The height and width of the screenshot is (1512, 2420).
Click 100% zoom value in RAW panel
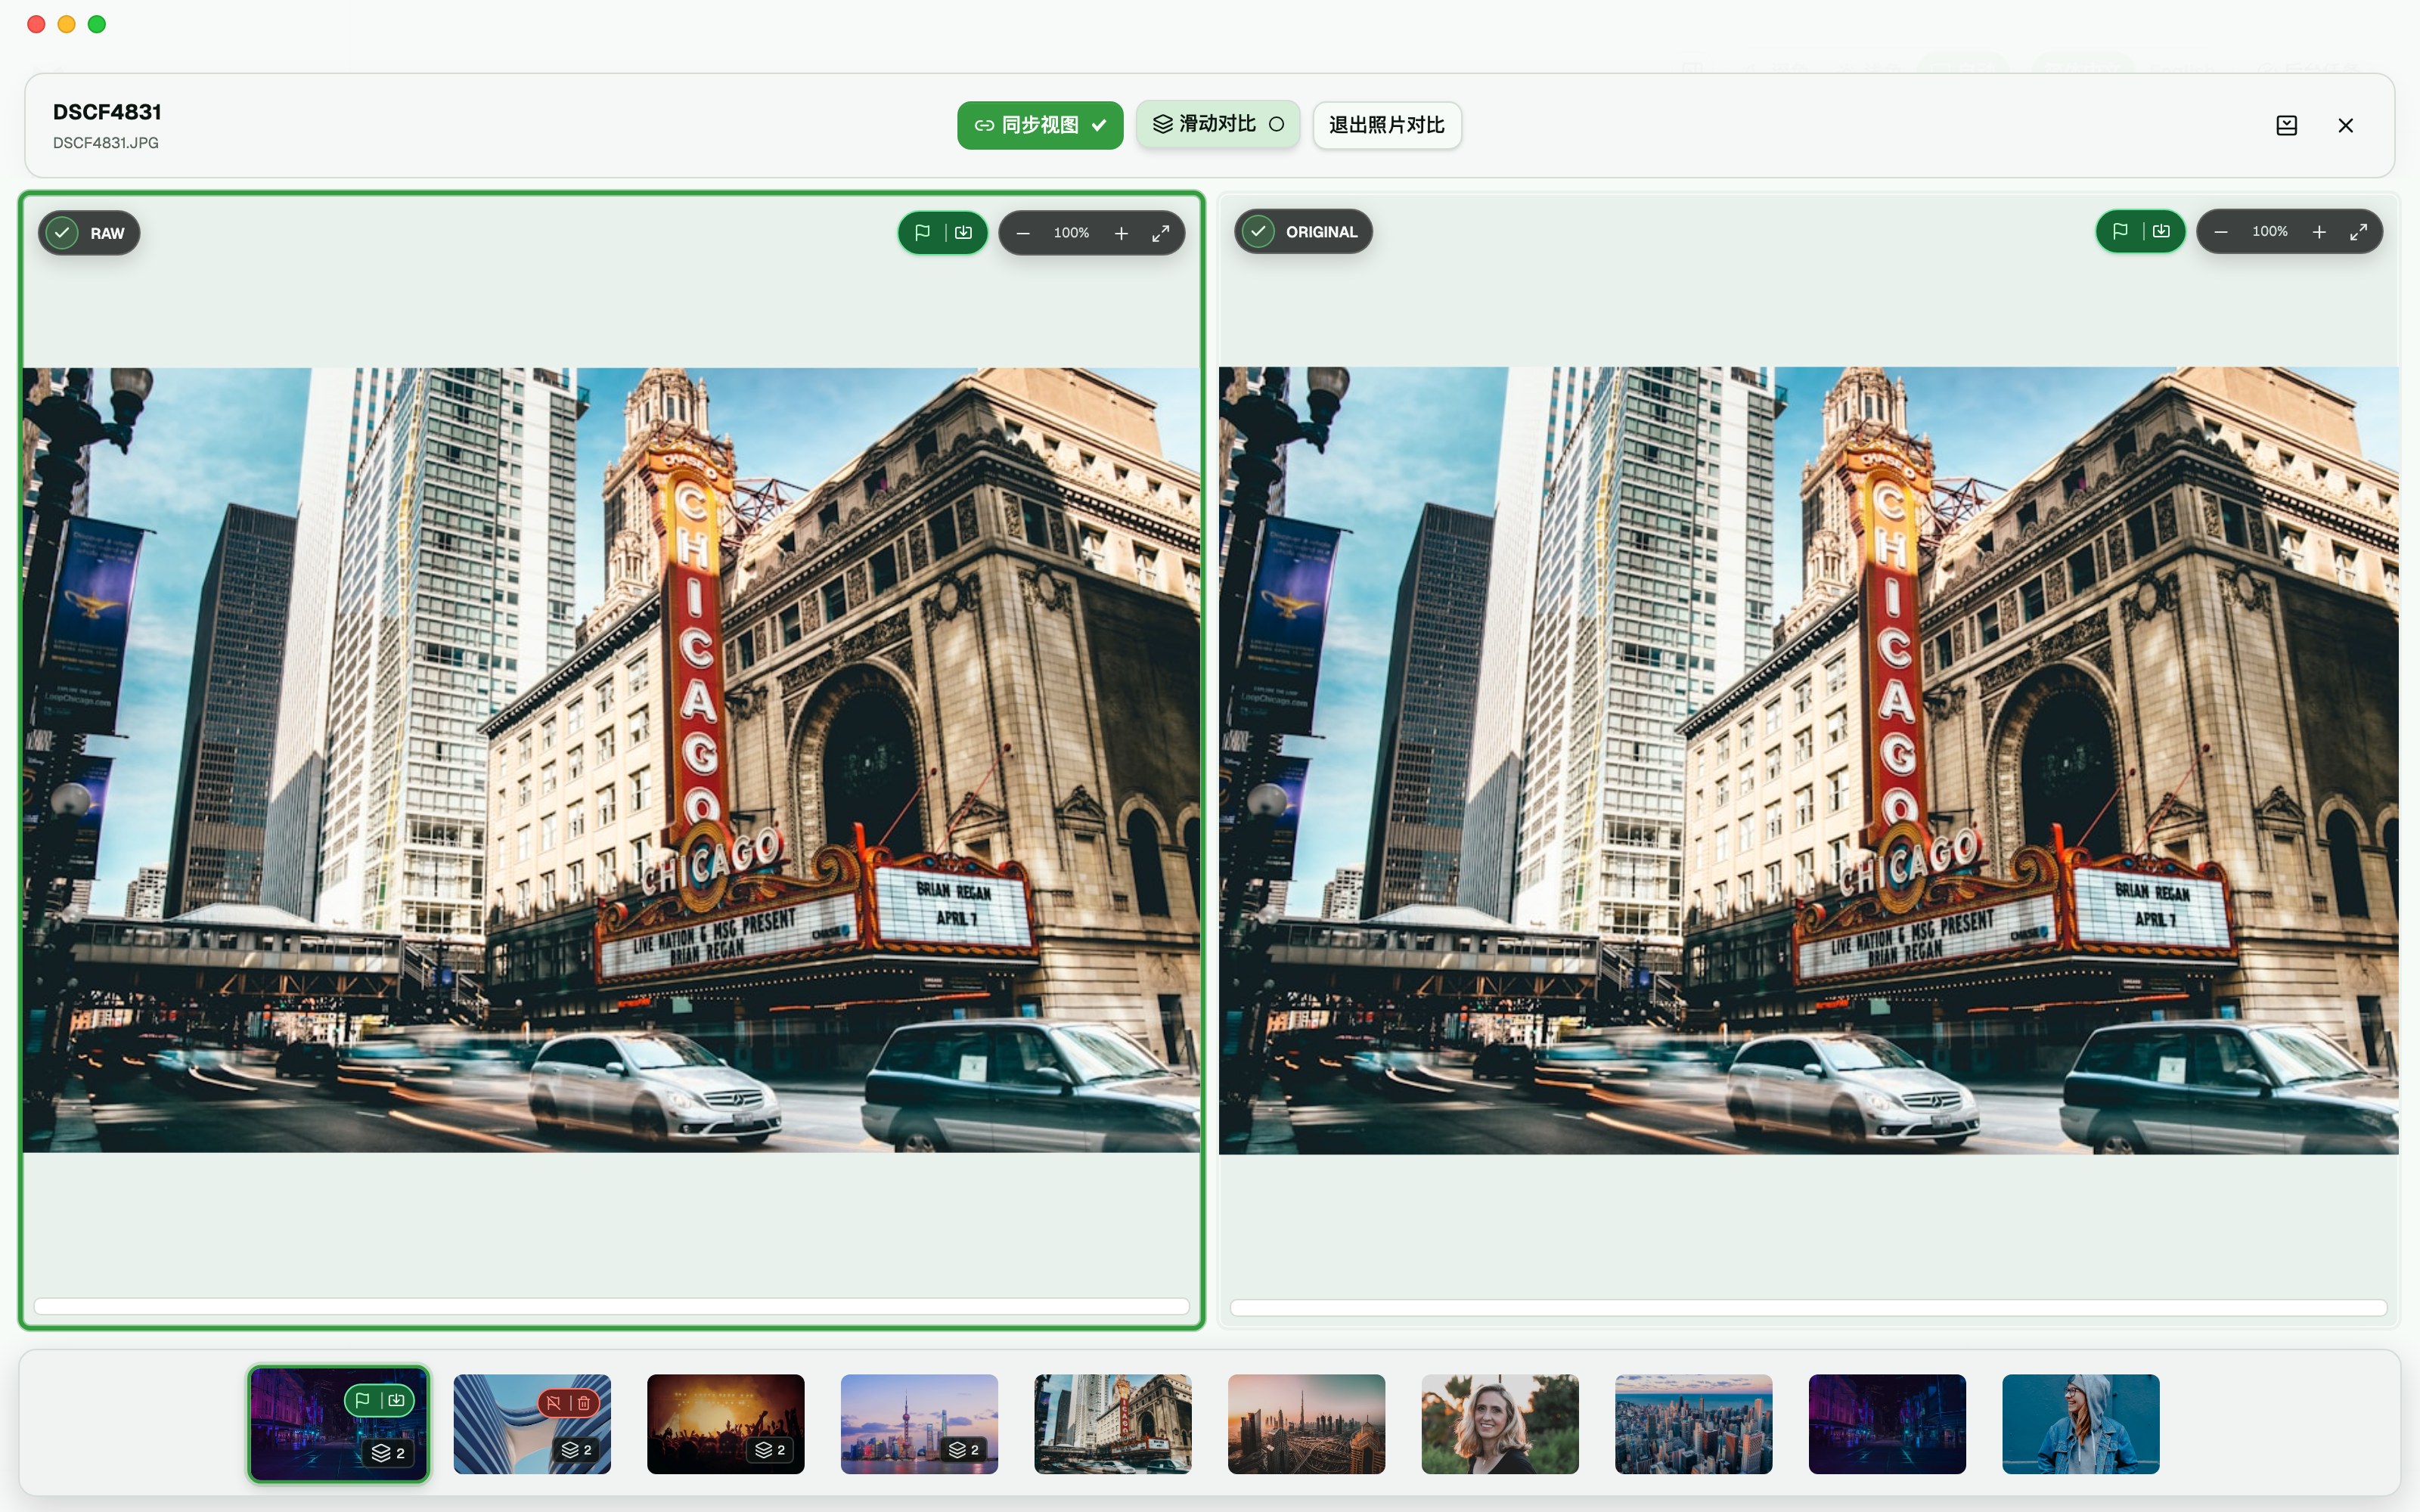pos(1071,233)
